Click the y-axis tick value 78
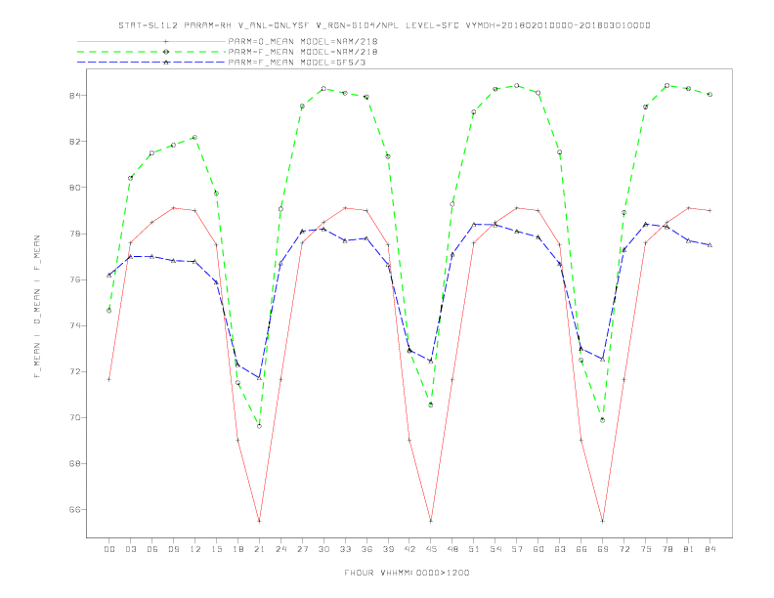 point(74,234)
